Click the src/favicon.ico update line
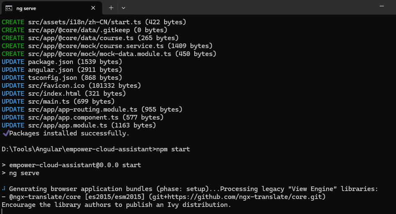 [71, 86]
